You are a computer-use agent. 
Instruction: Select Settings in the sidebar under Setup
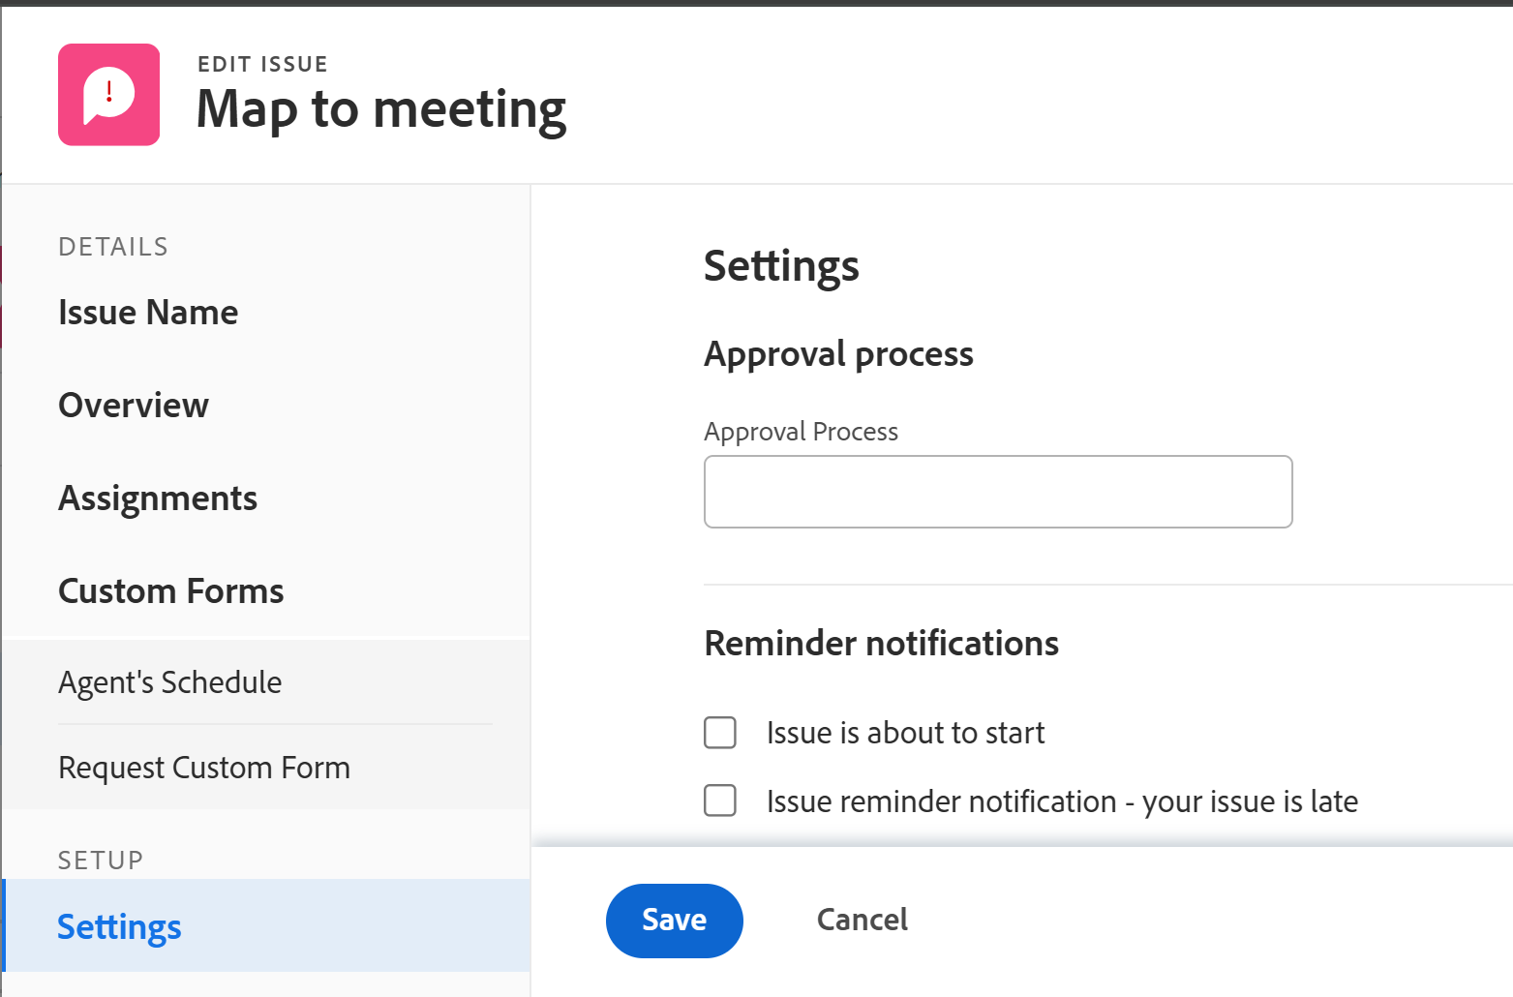tap(120, 926)
